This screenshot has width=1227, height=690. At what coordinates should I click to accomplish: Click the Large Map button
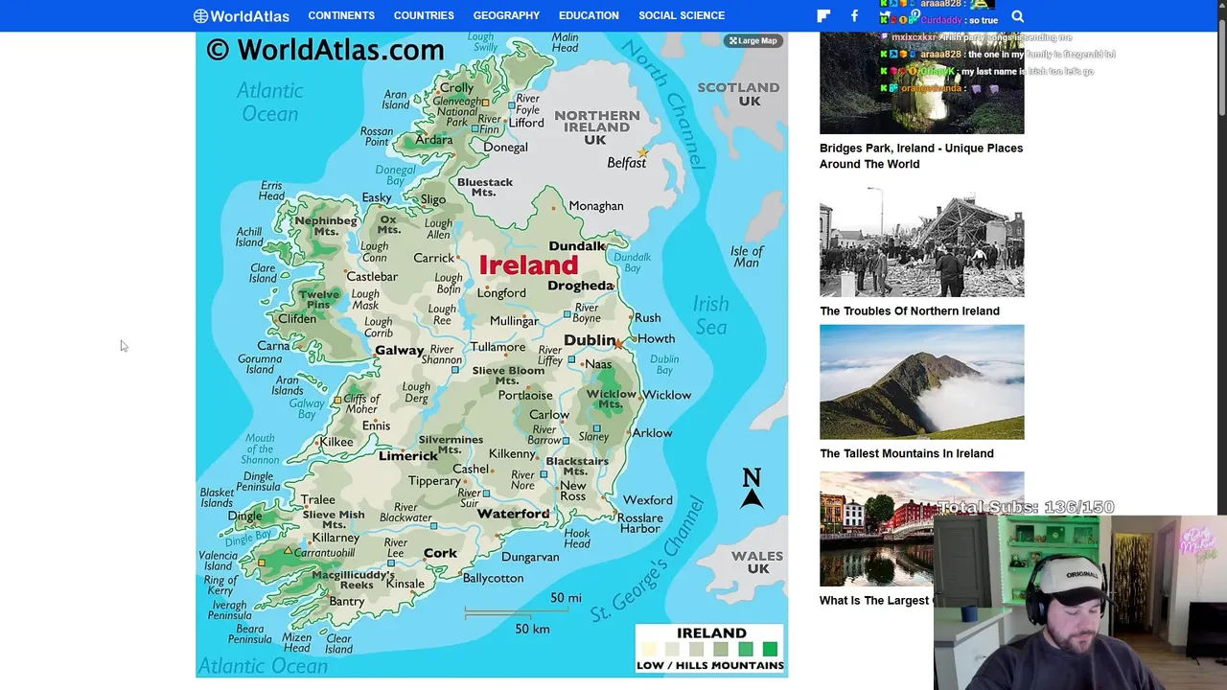753,40
